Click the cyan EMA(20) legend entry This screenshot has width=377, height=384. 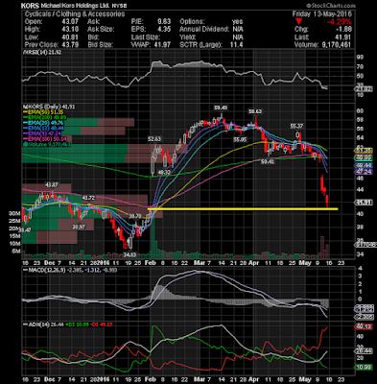pos(43,123)
